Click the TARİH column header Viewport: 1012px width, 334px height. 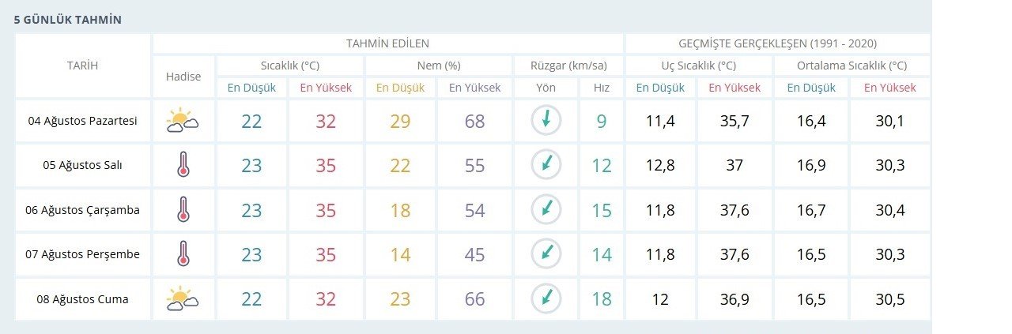point(82,66)
